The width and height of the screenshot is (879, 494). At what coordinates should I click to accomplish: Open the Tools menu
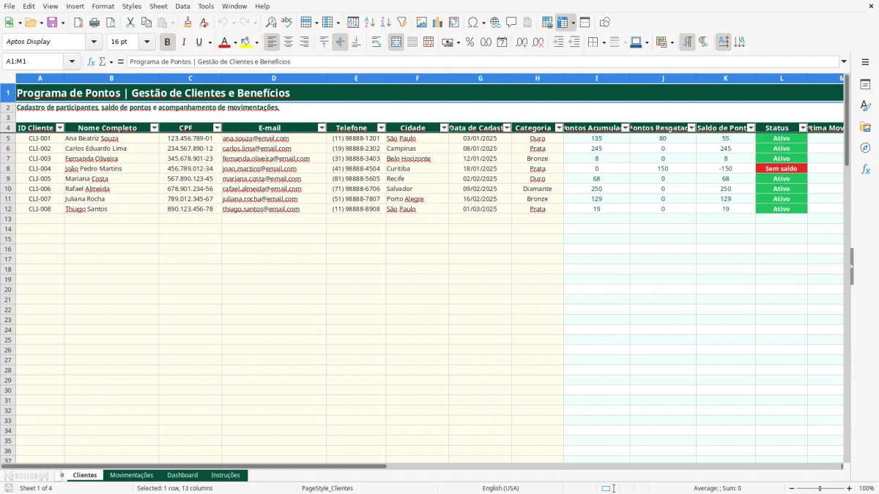206,6
